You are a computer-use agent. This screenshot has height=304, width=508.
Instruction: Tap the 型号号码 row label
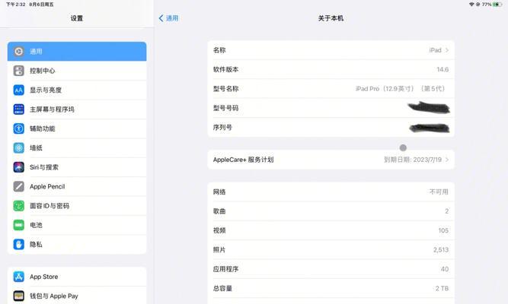click(x=225, y=108)
